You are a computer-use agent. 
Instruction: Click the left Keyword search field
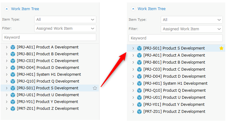point(49,37)
